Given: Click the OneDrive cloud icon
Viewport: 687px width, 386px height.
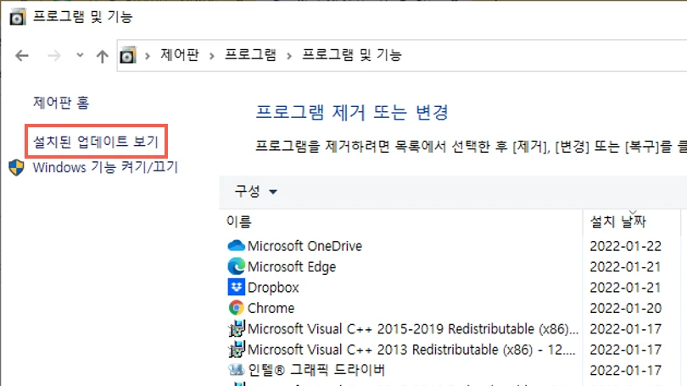Looking at the screenshot, I should pos(237,246).
